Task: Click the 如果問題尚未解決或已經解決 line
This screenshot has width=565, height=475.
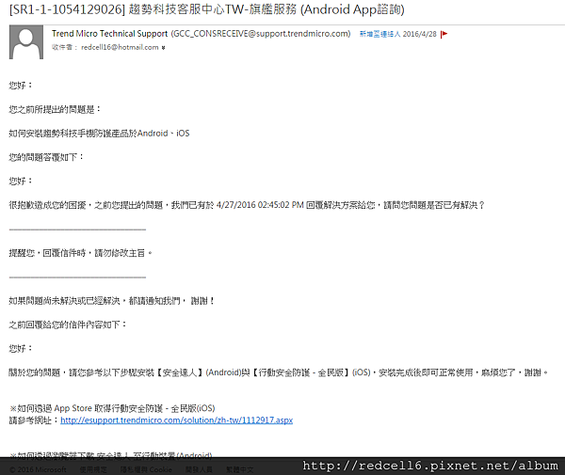Action: click(x=112, y=301)
